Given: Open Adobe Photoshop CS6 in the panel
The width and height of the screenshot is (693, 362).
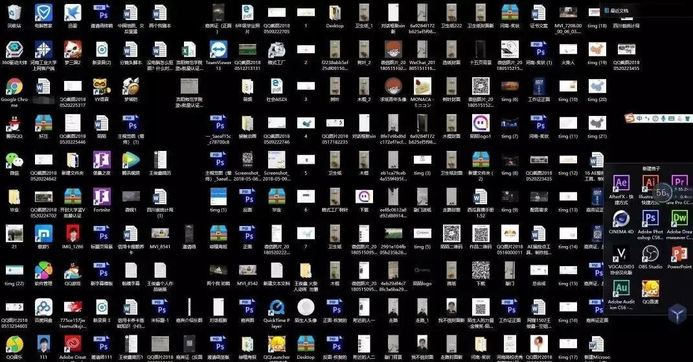Looking at the screenshot, I should tap(650, 219).
